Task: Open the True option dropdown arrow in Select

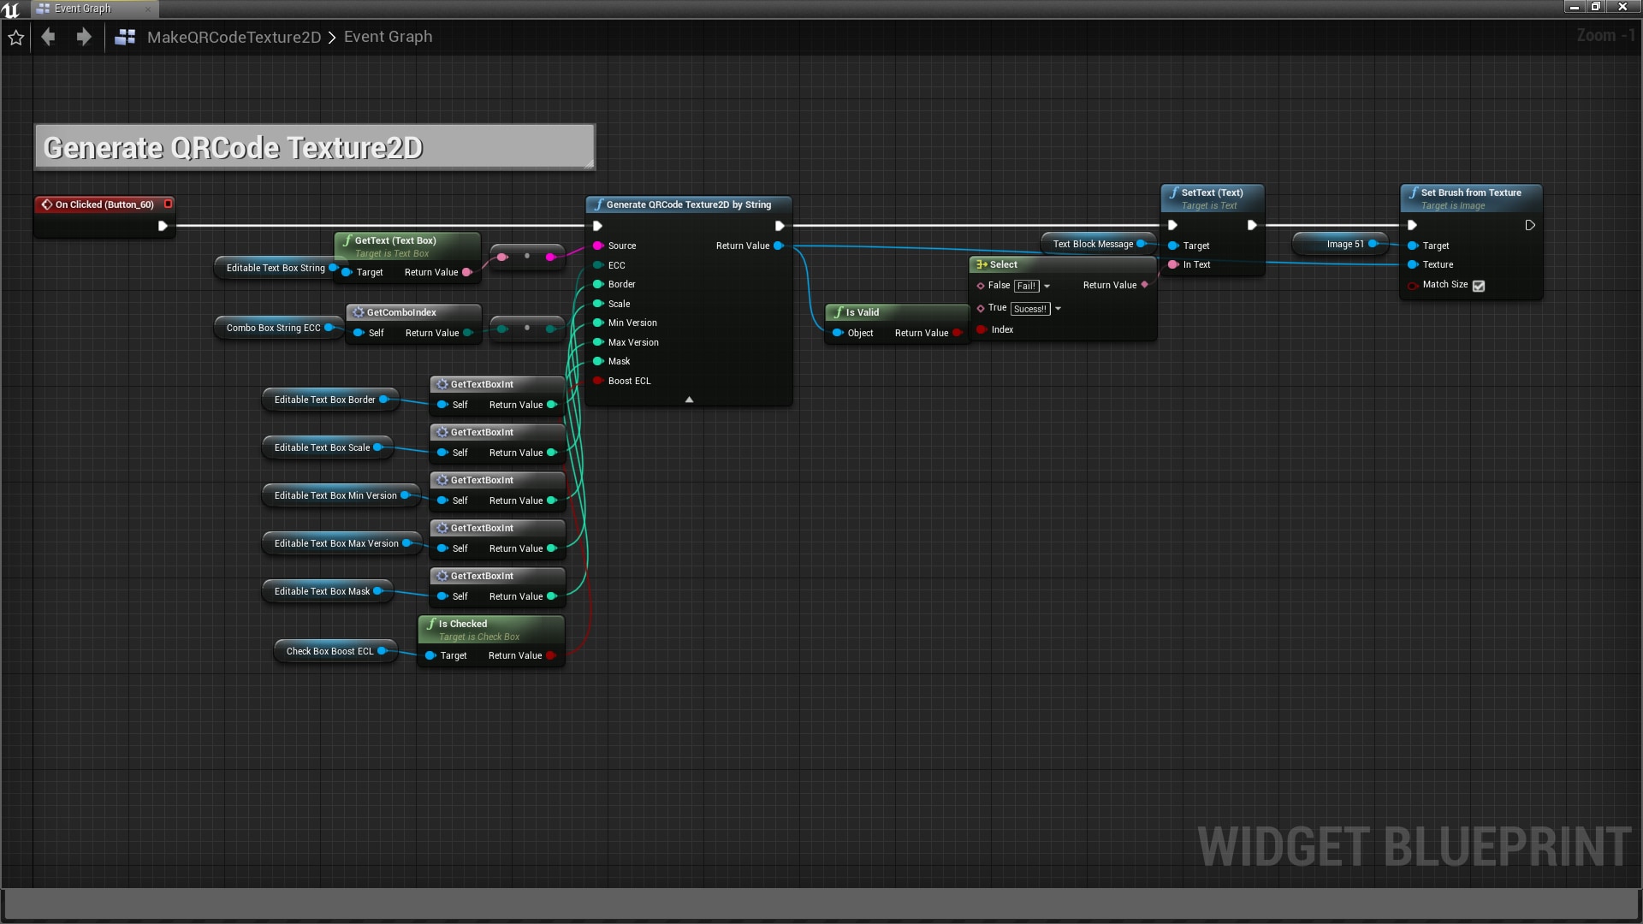Action: tap(1058, 309)
